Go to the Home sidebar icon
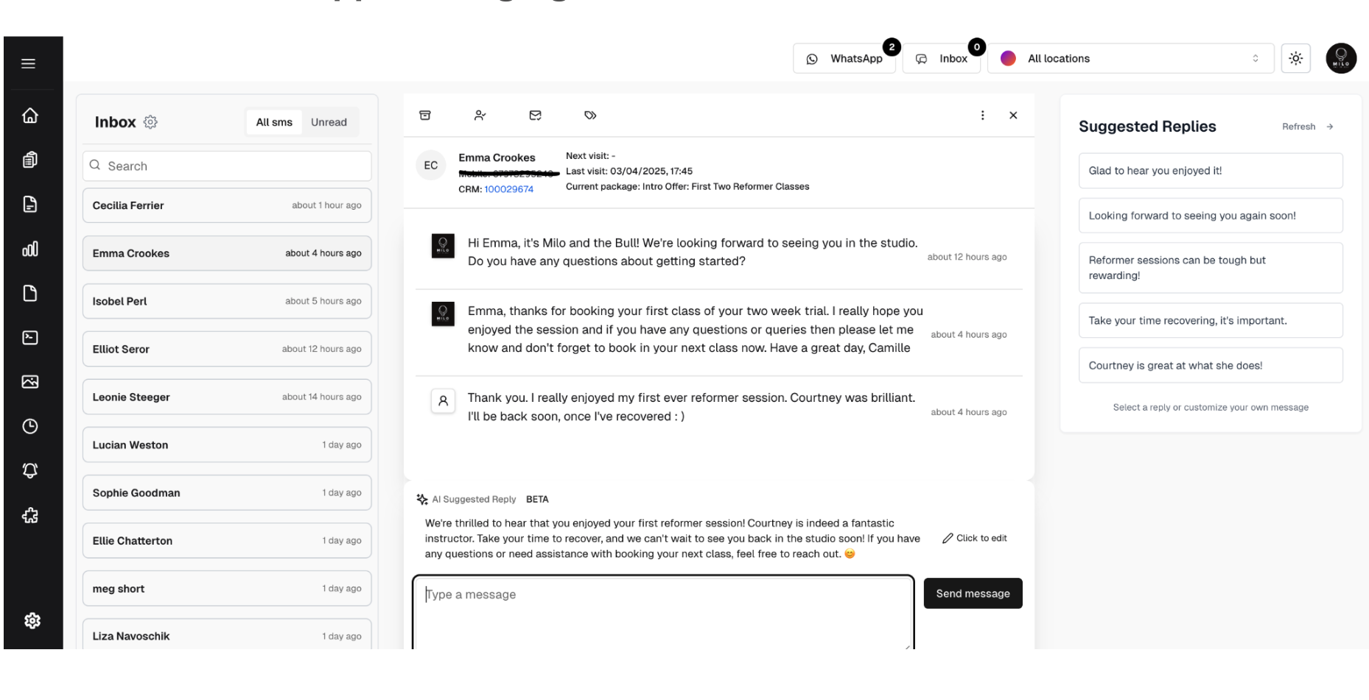 click(x=30, y=116)
